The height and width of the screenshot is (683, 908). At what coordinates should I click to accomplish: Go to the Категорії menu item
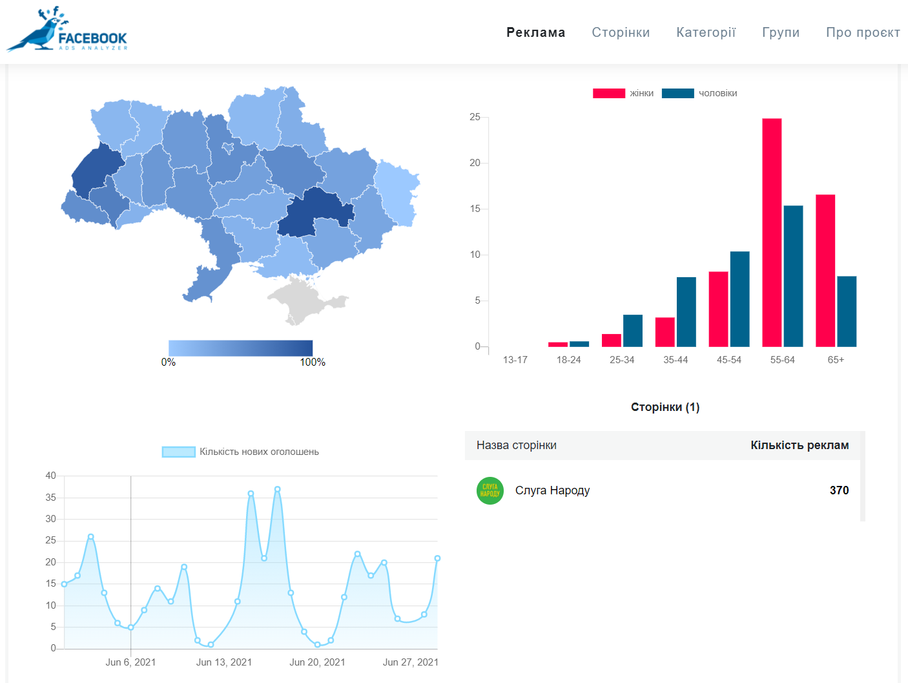pos(706,32)
